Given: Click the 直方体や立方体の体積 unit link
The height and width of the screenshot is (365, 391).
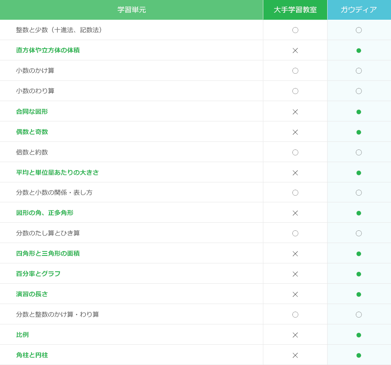Looking at the screenshot, I should coord(48,50).
